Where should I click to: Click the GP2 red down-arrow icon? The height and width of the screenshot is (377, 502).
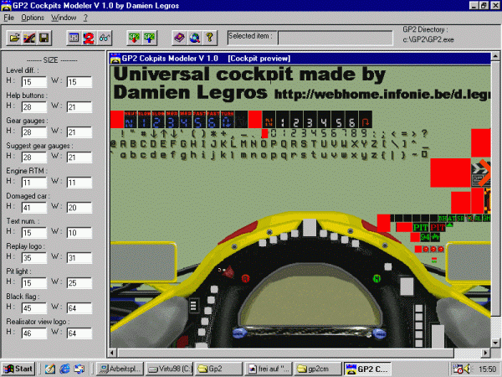coord(134,38)
